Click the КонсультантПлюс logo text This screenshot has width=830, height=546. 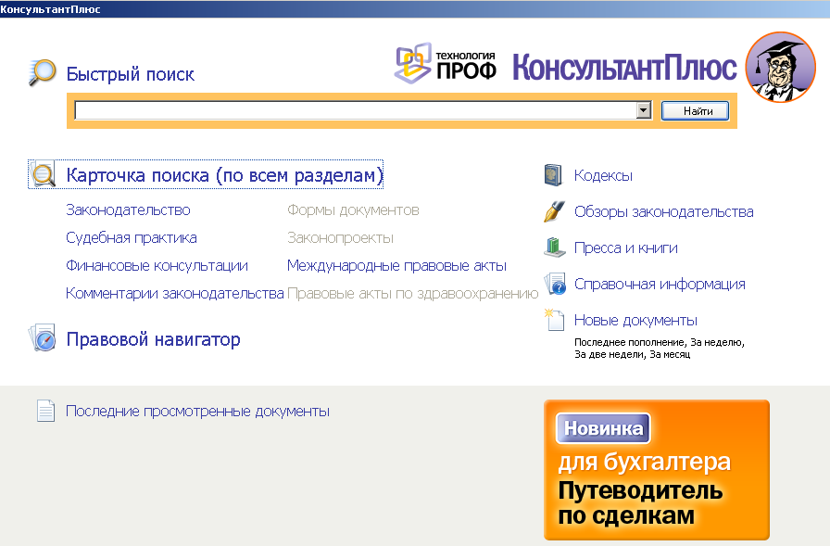pos(624,68)
